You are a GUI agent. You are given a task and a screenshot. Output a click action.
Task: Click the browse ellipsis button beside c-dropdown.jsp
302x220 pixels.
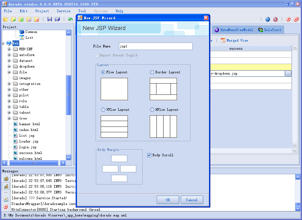click(288, 73)
